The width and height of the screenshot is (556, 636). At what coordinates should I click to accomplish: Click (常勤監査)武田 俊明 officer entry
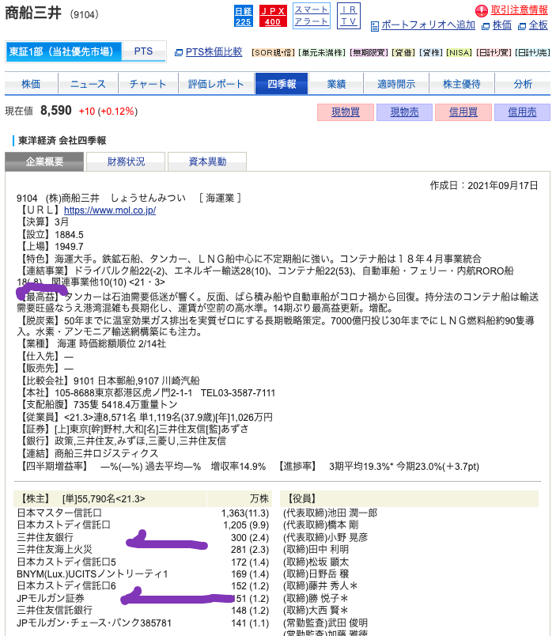[x=325, y=623]
